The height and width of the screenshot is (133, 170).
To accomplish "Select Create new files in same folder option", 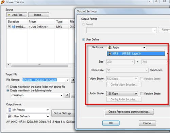I will [8, 87].
